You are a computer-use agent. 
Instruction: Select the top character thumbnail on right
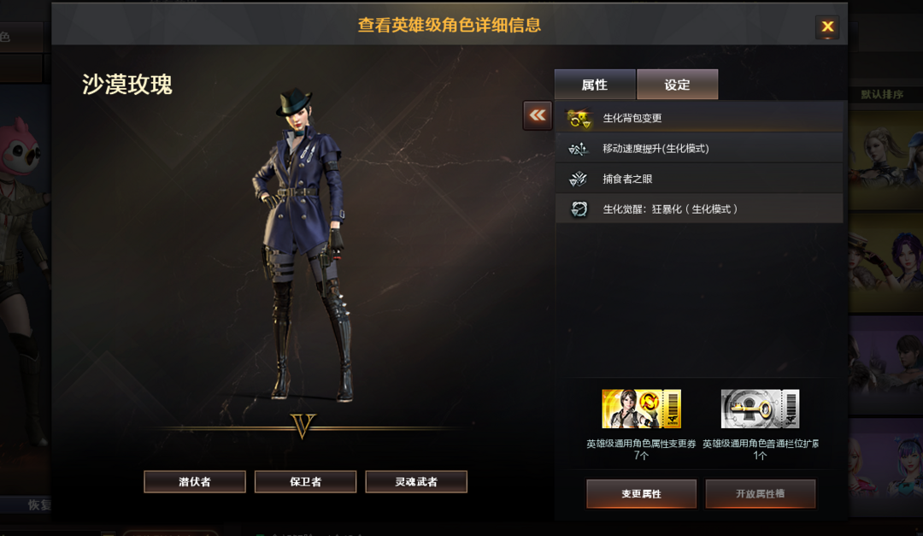[x=886, y=159]
